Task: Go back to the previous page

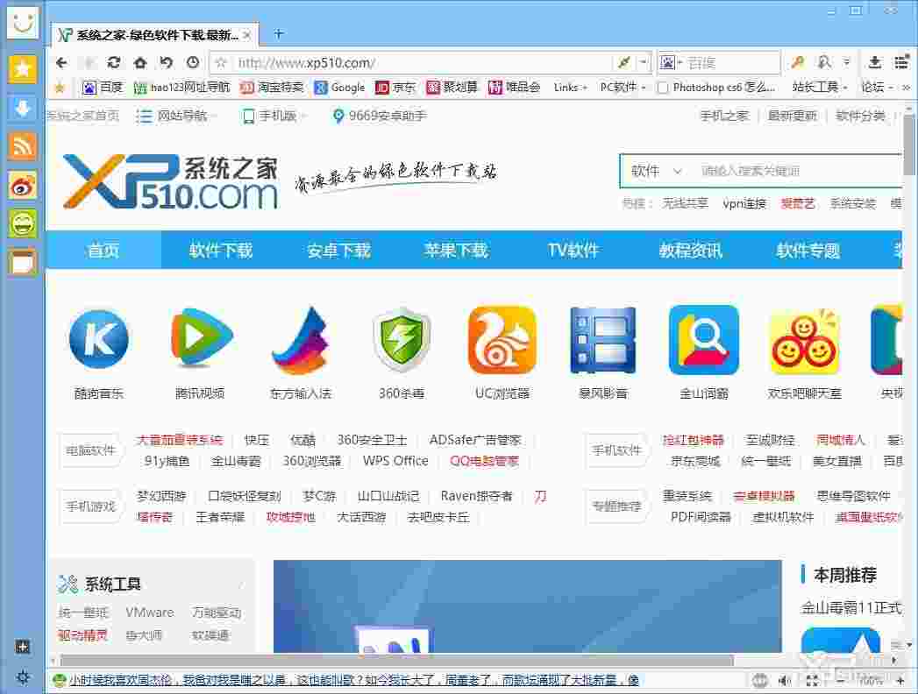Action: tap(62, 62)
